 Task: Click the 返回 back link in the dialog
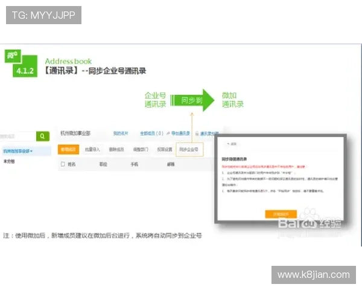[232, 144]
